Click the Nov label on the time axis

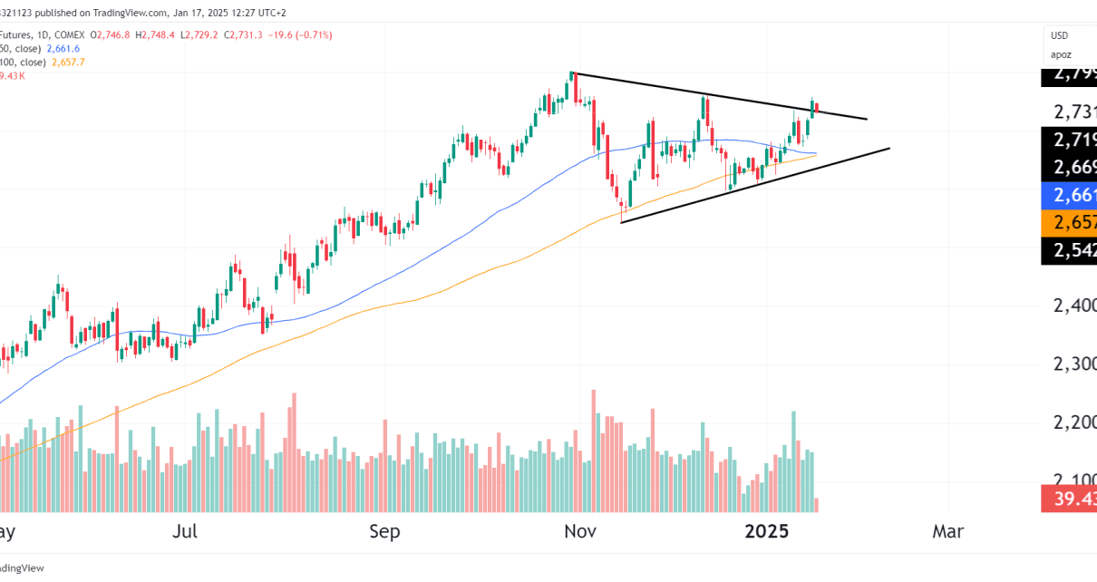(x=578, y=531)
